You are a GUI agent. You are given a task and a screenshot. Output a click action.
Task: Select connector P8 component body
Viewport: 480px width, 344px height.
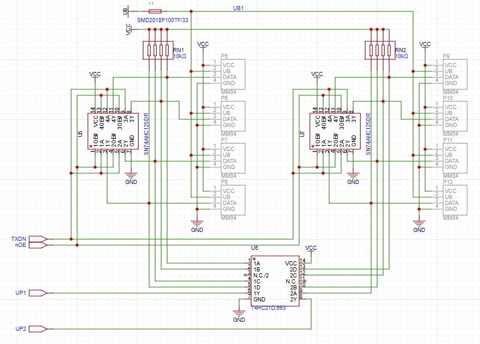(233, 200)
